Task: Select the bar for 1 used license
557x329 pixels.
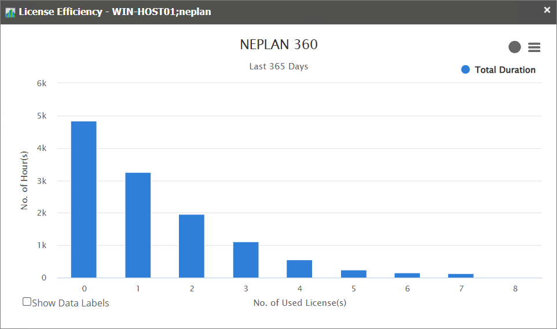Action: (138, 225)
